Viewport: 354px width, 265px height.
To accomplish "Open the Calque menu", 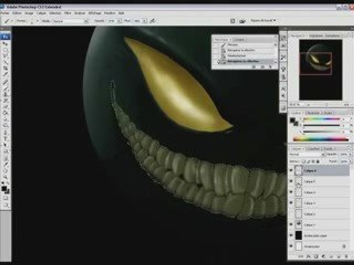I will pos(41,13).
